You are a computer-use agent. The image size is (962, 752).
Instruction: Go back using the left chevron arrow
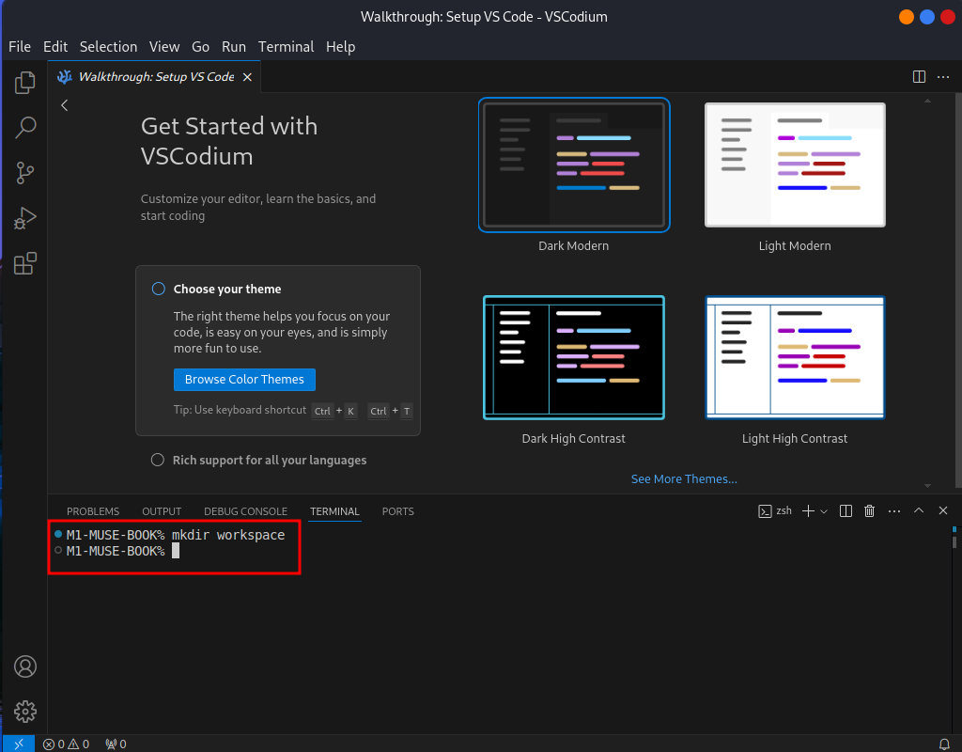[65, 105]
